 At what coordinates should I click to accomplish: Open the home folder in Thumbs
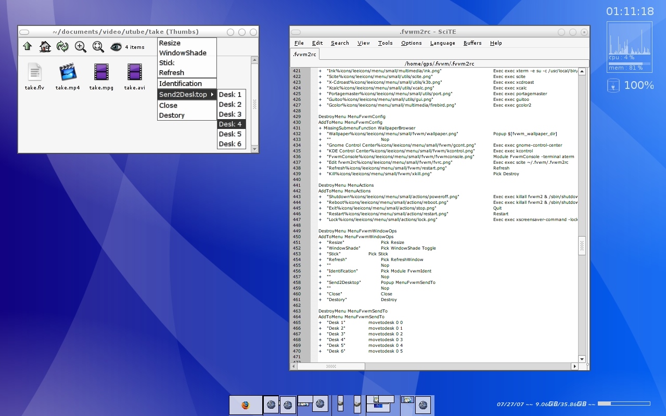45,47
